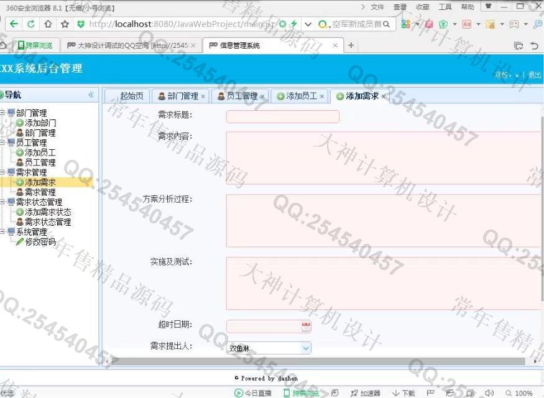Click the green security shield in address bar
The height and width of the screenshot is (398, 544).
[x=80, y=24]
